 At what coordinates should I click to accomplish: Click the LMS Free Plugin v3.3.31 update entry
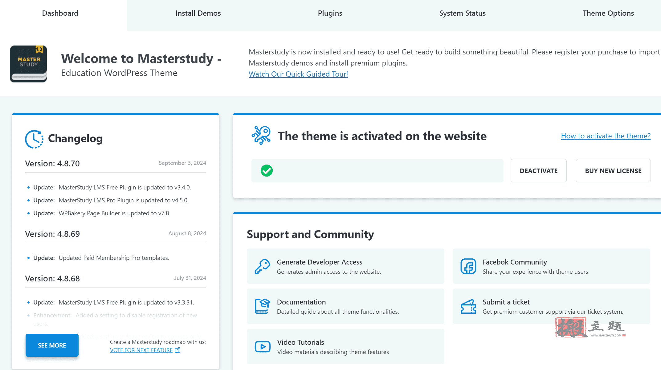(x=114, y=302)
